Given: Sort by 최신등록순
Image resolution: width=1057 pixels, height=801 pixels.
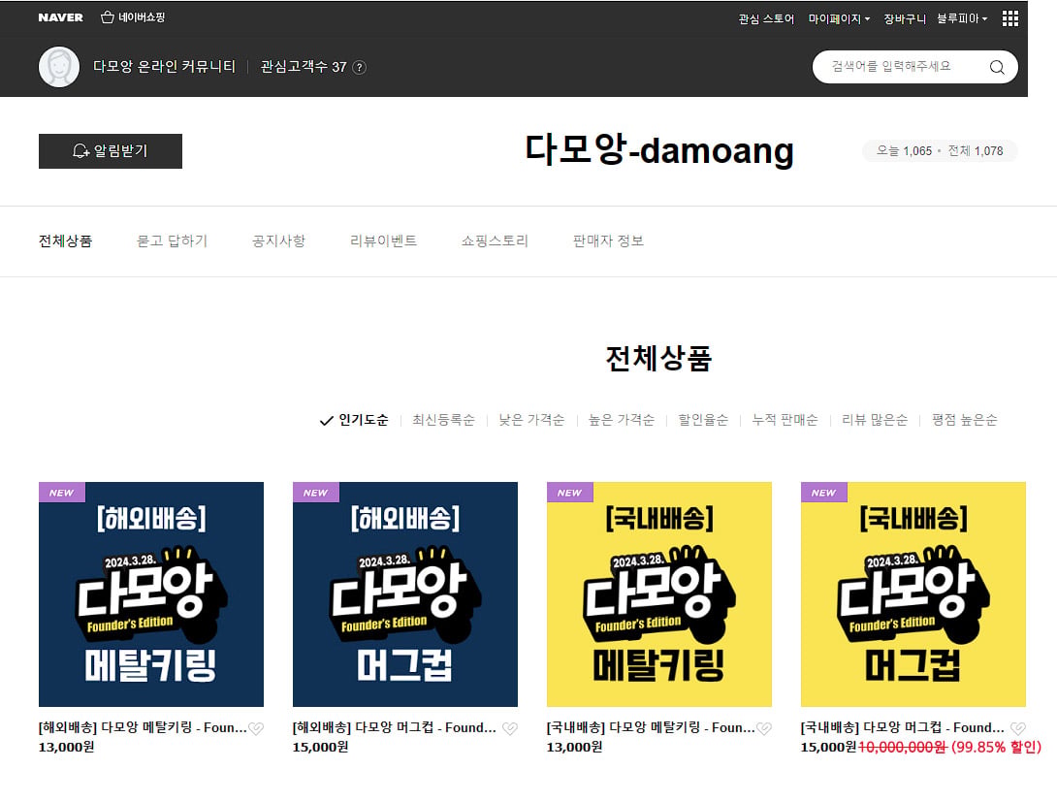Looking at the screenshot, I should click(443, 420).
